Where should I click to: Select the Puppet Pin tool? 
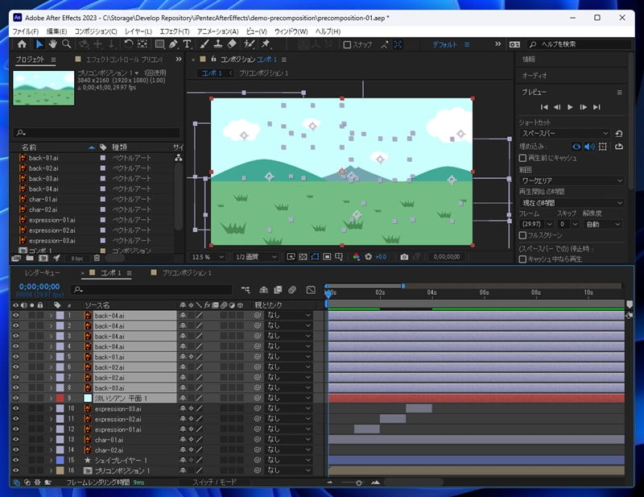266,44
